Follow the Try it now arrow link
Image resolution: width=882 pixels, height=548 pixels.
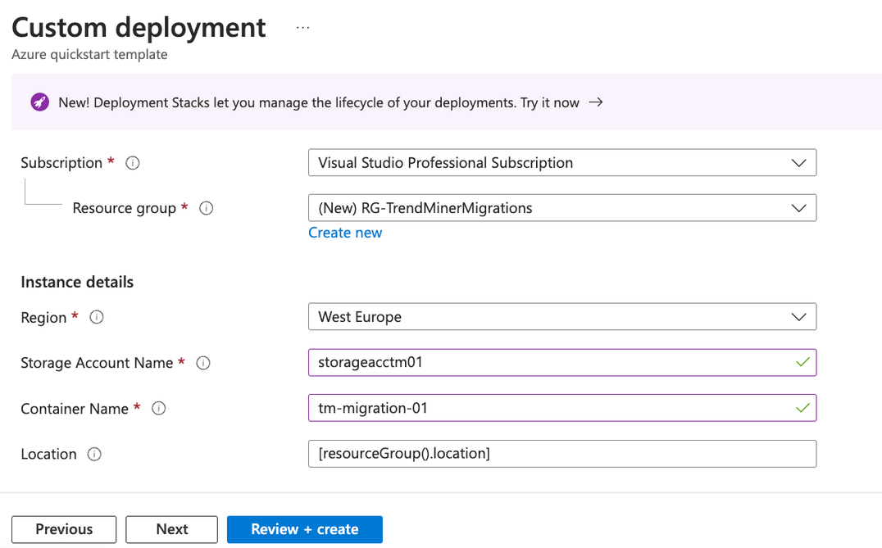tap(596, 102)
